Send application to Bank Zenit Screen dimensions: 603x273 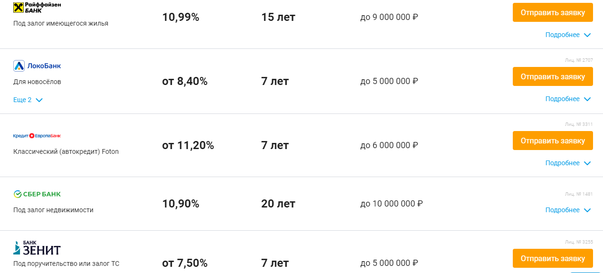(553, 258)
